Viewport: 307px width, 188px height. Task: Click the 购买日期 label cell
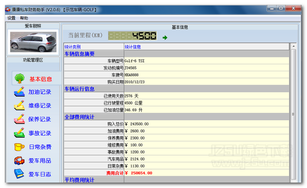click(x=94, y=82)
